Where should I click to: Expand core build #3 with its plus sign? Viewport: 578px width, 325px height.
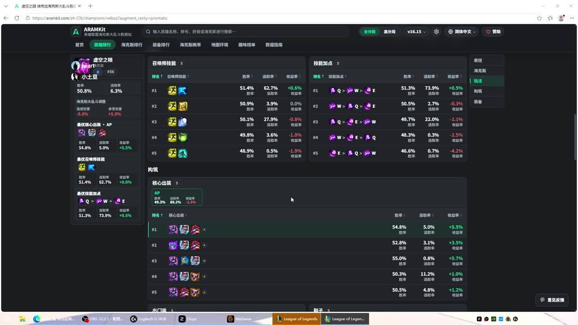[204, 261]
